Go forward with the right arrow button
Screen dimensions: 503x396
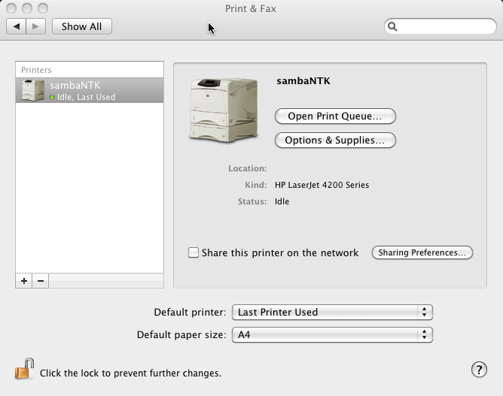pyautogui.click(x=35, y=26)
